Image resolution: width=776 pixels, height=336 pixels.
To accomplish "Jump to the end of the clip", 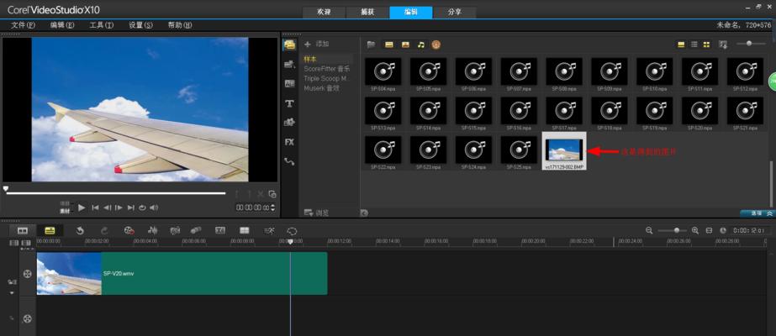I will (x=130, y=208).
